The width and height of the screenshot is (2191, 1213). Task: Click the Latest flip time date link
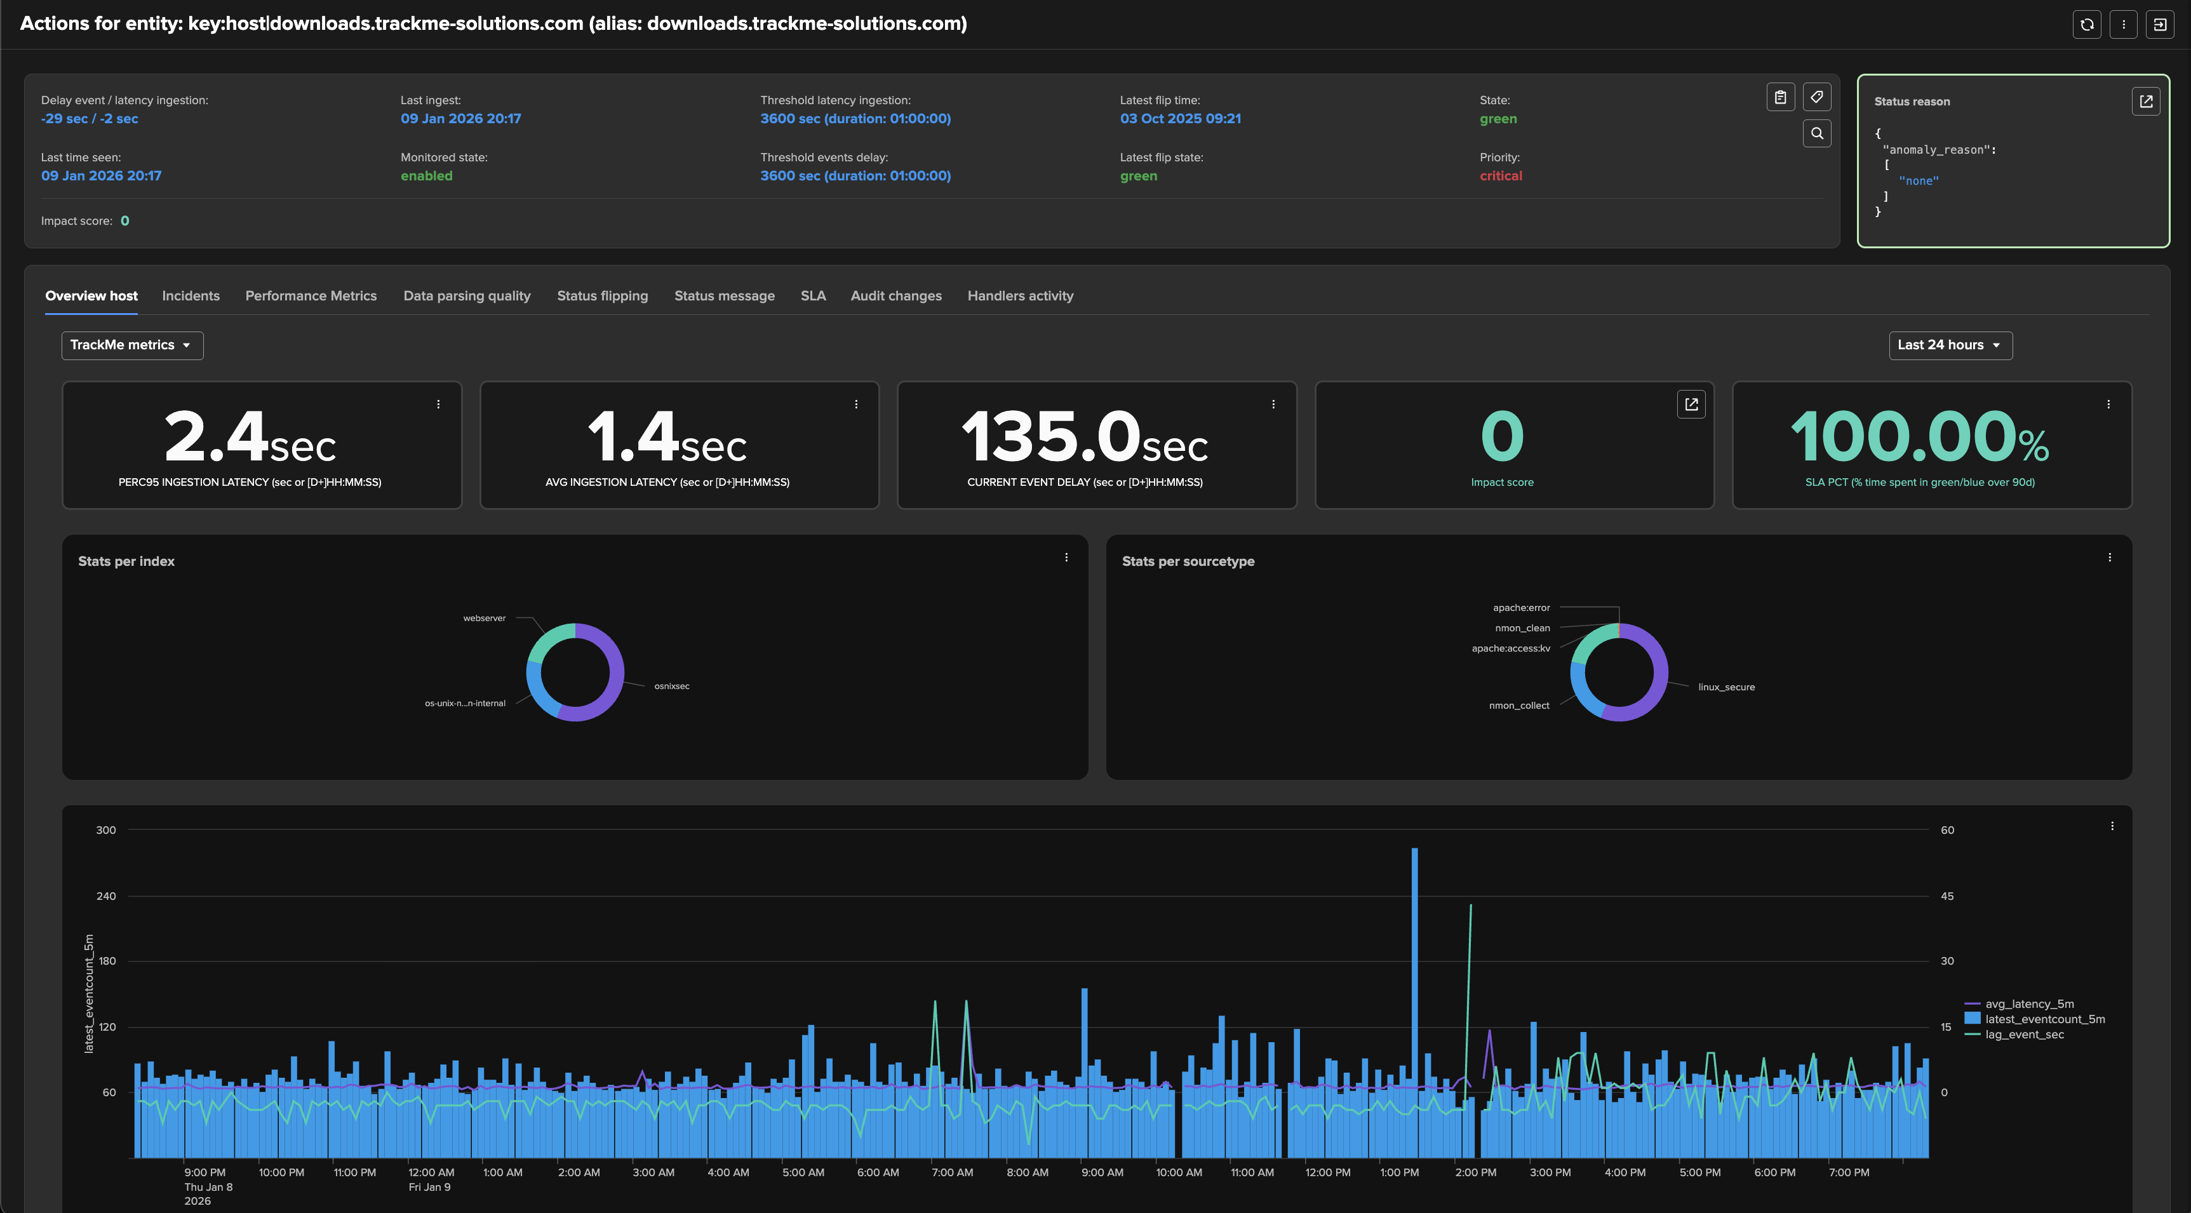1180,119
